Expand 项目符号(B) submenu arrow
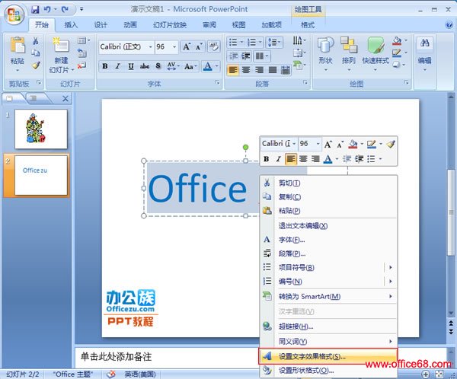The height and width of the screenshot is (379, 457). coord(390,267)
